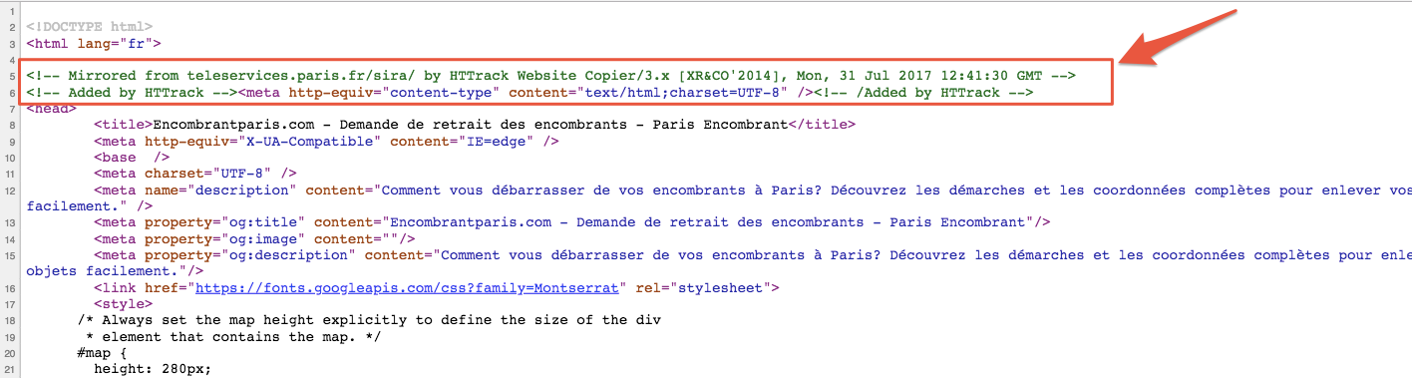Viewport: 1412px width, 378px height.
Task: Click line number 21 in the gutter
Action: pyautogui.click(x=10, y=369)
